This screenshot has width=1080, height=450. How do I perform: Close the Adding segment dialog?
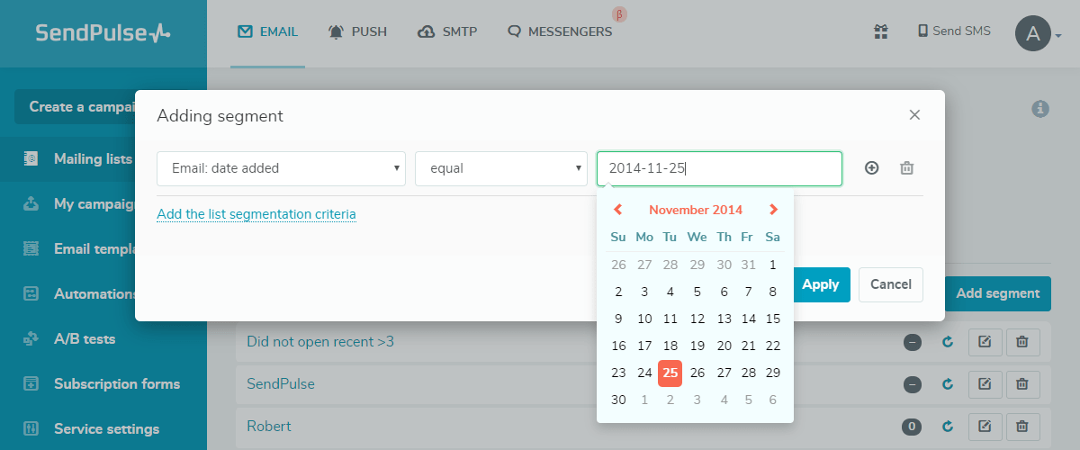click(x=914, y=115)
